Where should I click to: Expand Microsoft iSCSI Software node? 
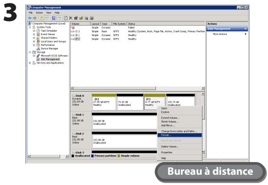[x=34, y=56]
